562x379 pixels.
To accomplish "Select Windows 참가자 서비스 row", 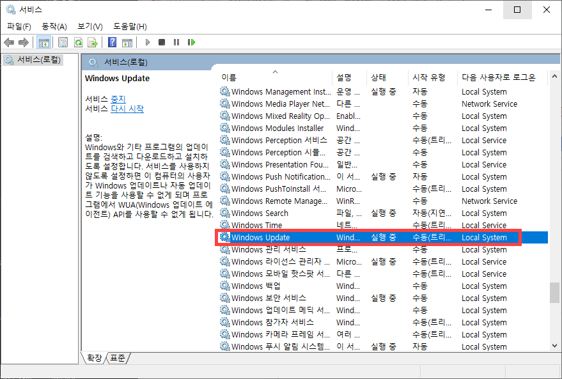I will (x=383, y=323).
